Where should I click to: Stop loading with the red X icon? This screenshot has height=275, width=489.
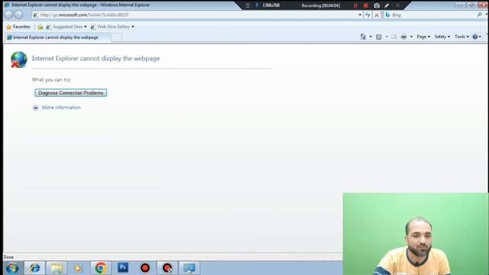tap(377, 15)
